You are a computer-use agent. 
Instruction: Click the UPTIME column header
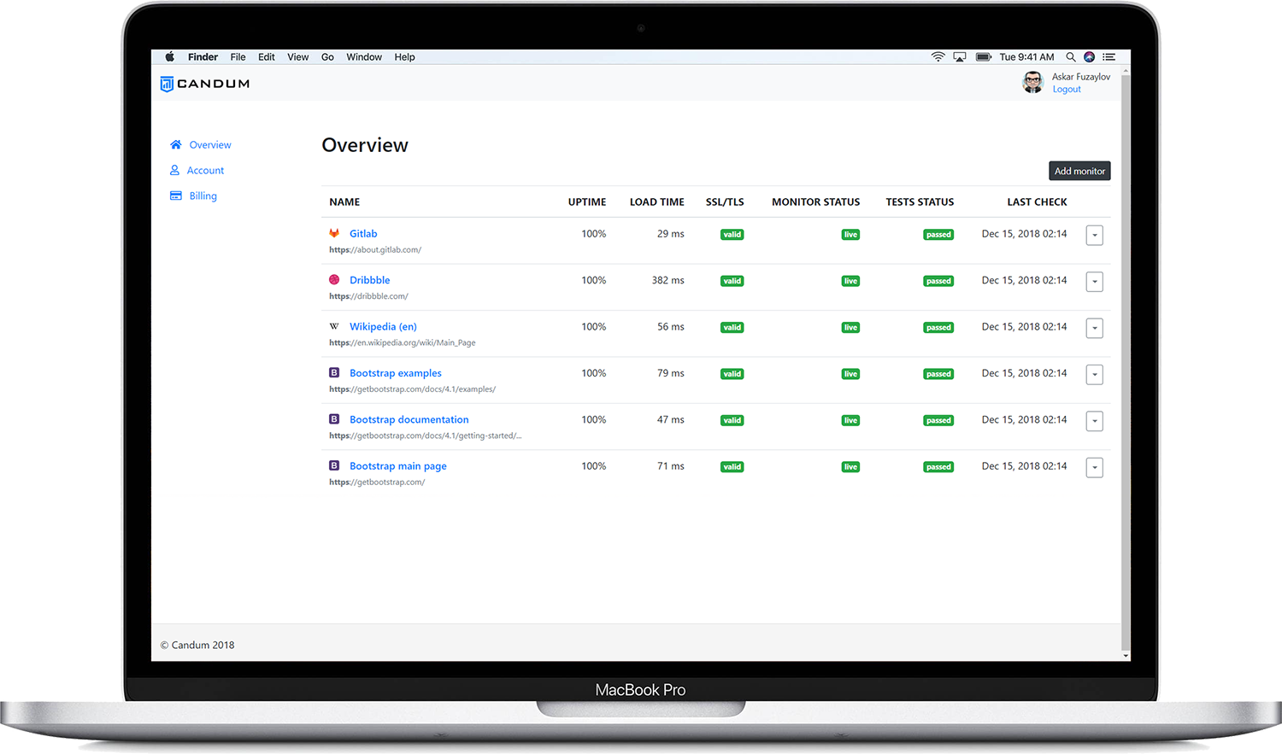coord(587,202)
